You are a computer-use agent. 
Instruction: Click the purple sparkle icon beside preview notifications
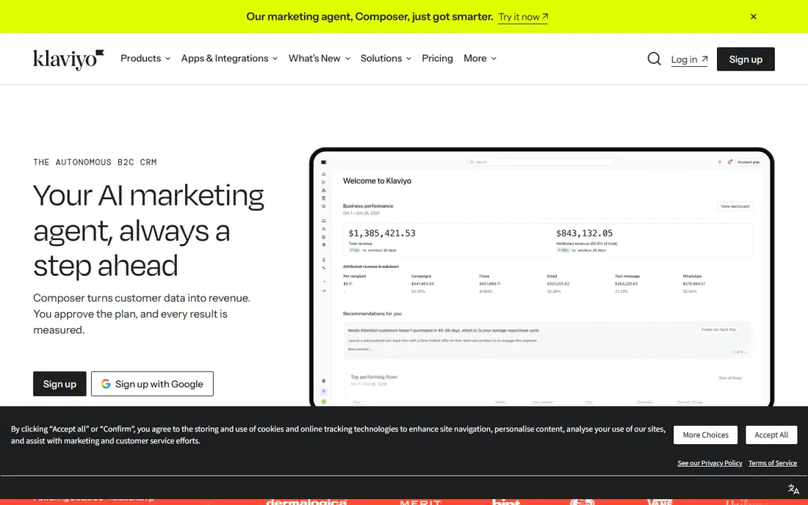719,161
